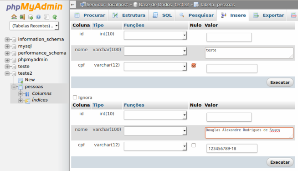Click the id value field in second form
The width and height of the screenshot is (298, 171).
click(x=229, y=117)
